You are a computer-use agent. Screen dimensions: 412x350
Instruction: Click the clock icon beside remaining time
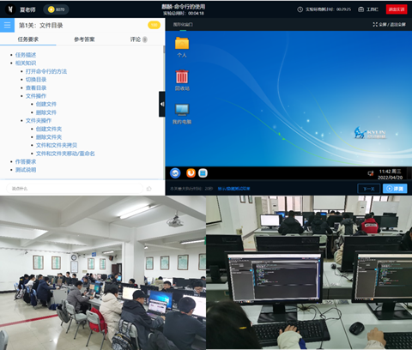coord(300,9)
